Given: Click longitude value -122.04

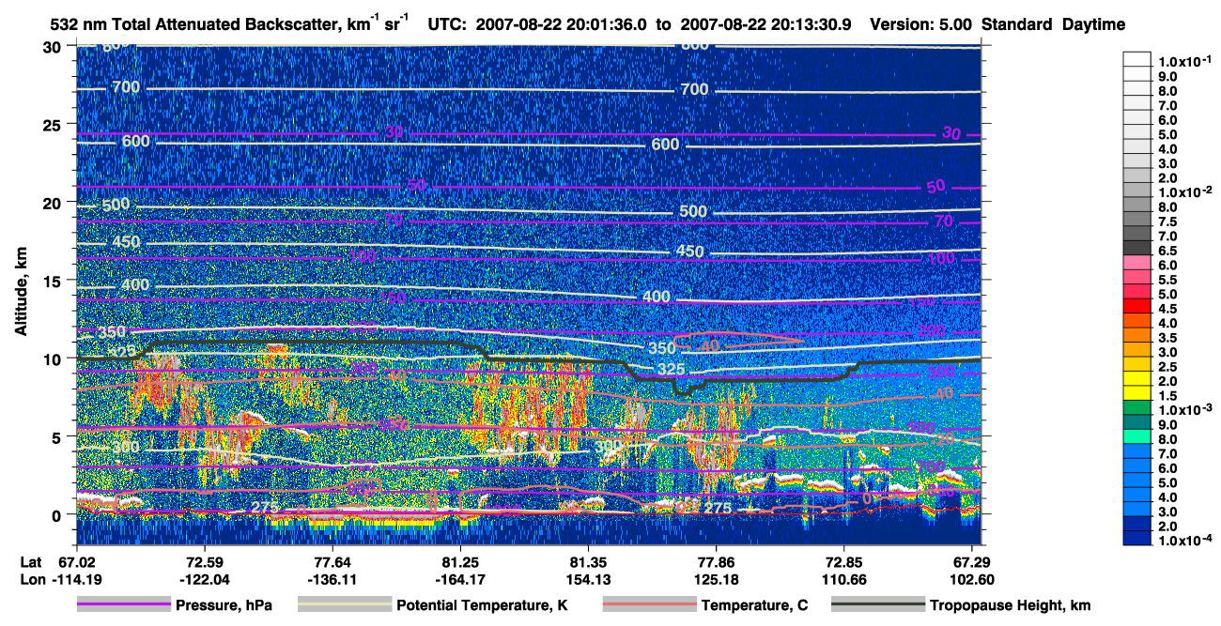Looking at the screenshot, I should [205, 579].
